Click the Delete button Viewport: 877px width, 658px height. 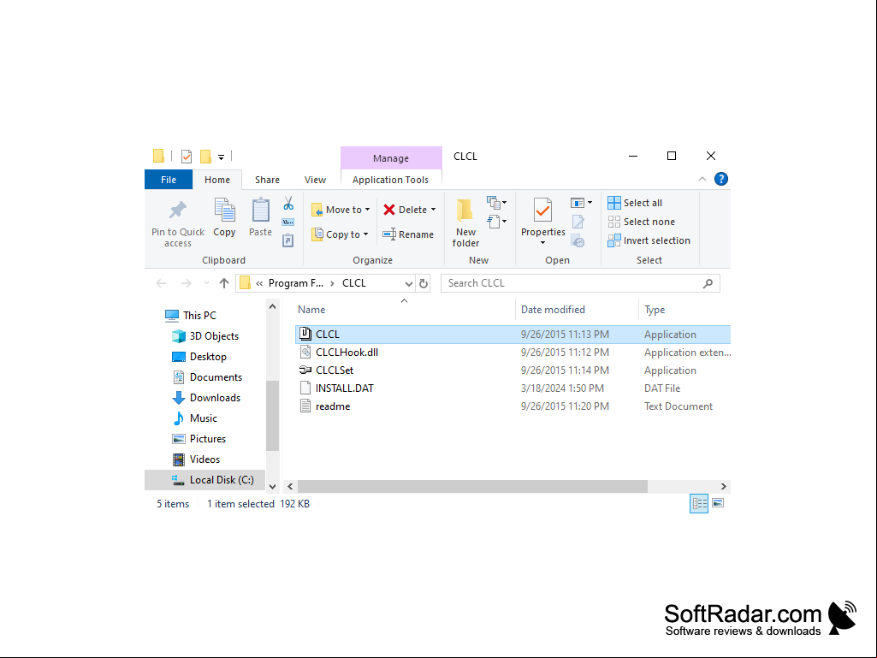click(406, 210)
